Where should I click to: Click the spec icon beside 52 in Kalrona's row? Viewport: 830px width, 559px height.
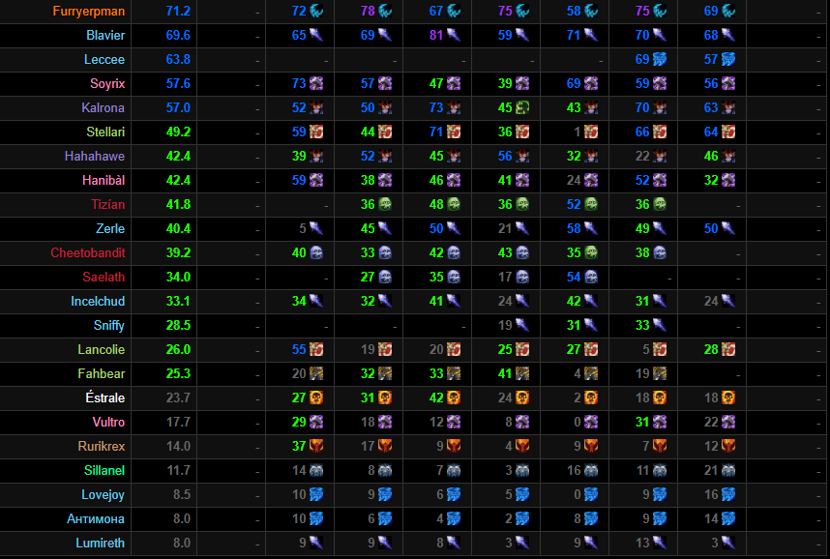(x=316, y=108)
